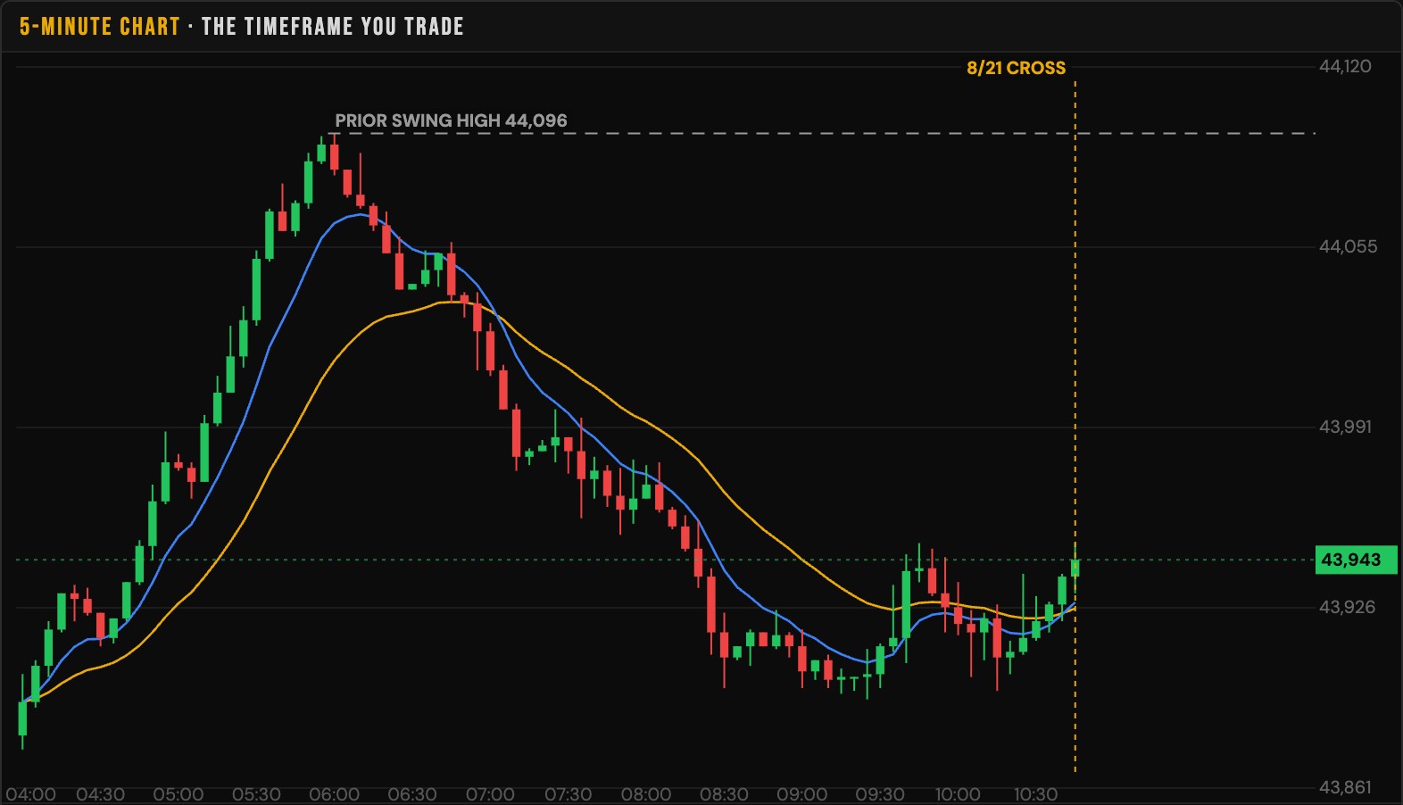Select the 43,861 price axis label

1345,787
